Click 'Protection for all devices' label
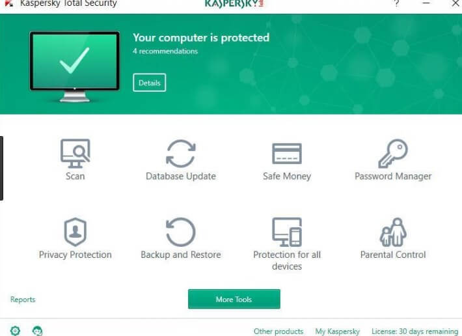This screenshot has width=462, height=336. [287, 260]
